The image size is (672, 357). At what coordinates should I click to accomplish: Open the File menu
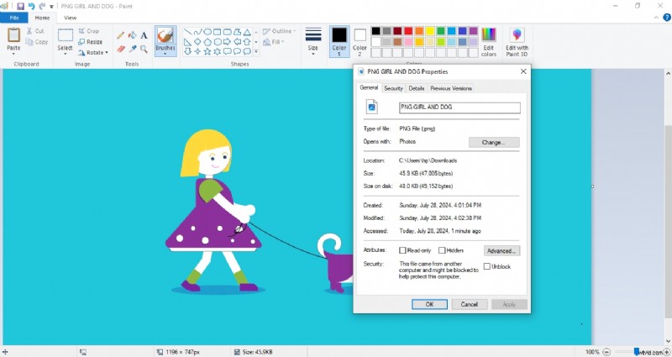(14, 18)
